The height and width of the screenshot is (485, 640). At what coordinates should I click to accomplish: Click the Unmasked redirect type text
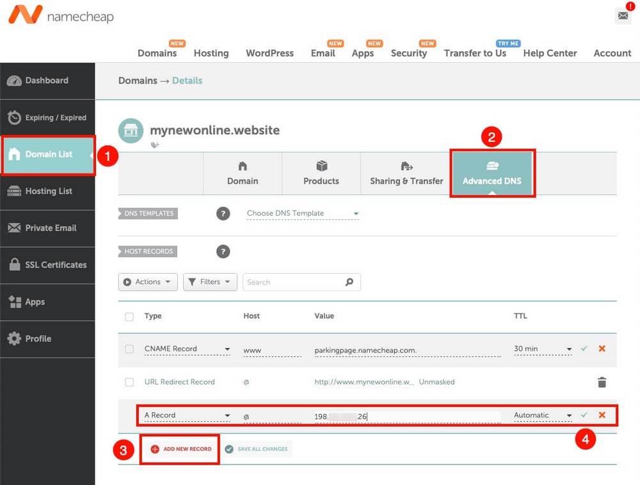click(436, 382)
